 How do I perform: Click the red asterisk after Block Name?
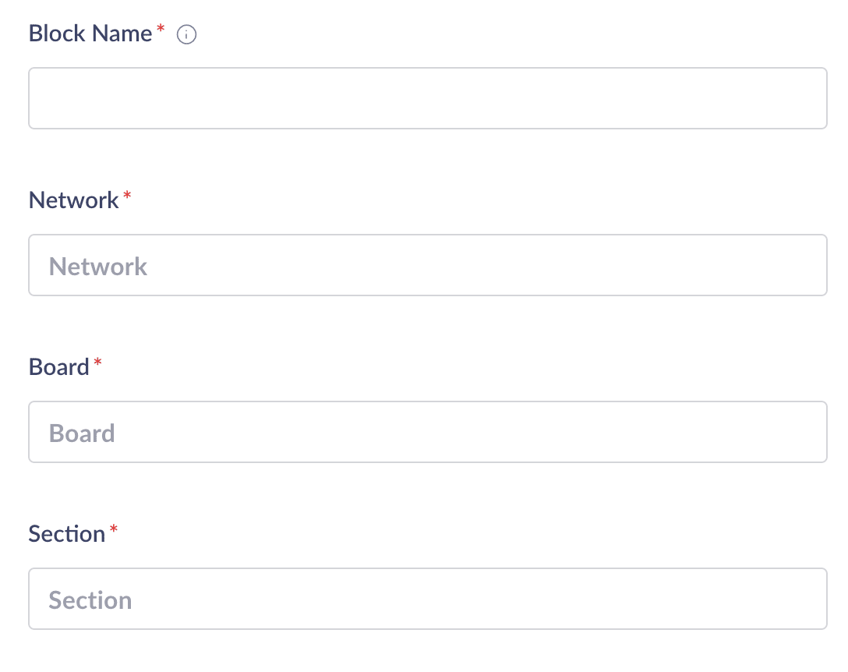pyautogui.click(x=161, y=29)
